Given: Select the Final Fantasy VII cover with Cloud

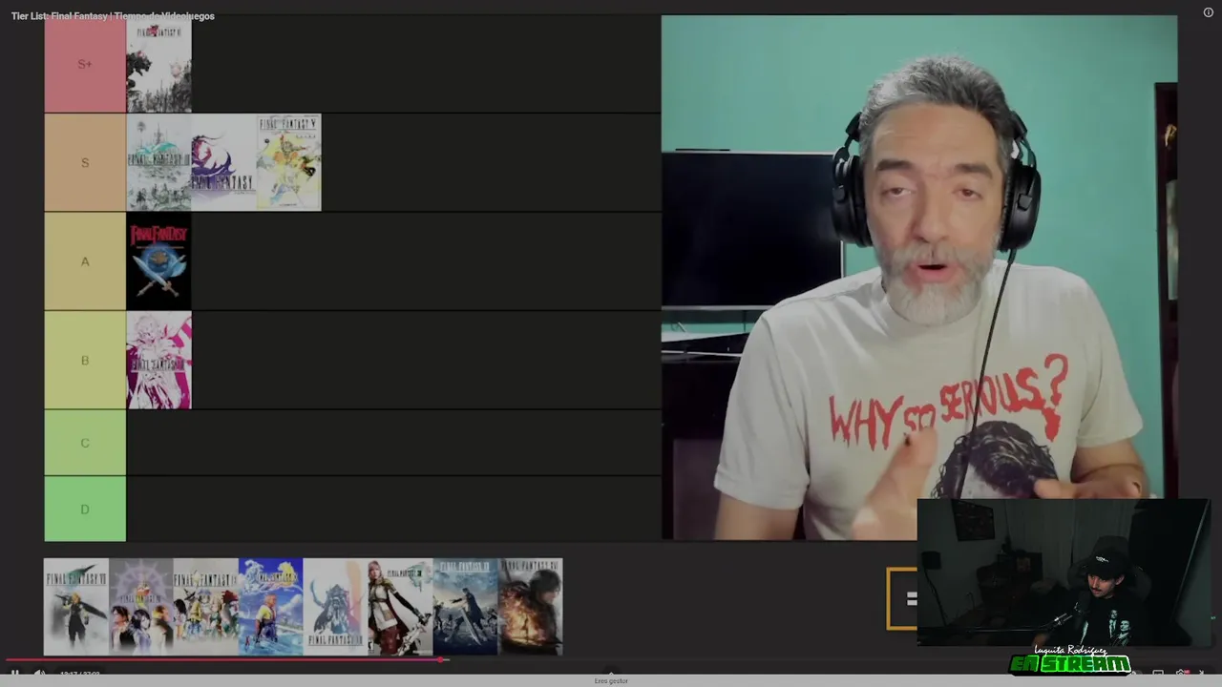Looking at the screenshot, I should click(x=76, y=607).
